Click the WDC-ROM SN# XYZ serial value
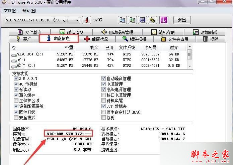The width and height of the screenshot is (233, 165). point(69,134)
